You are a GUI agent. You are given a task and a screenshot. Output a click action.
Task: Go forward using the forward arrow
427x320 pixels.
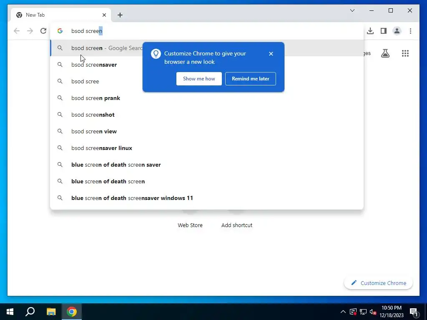pos(30,31)
